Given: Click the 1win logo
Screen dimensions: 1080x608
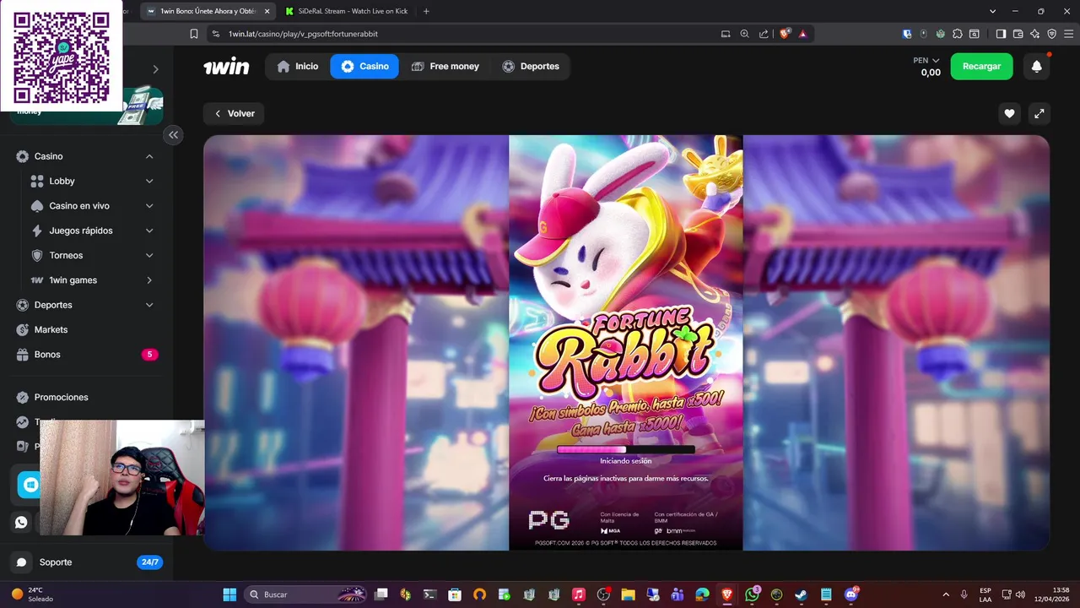Looking at the screenshot, I should (x=226, y=67).
